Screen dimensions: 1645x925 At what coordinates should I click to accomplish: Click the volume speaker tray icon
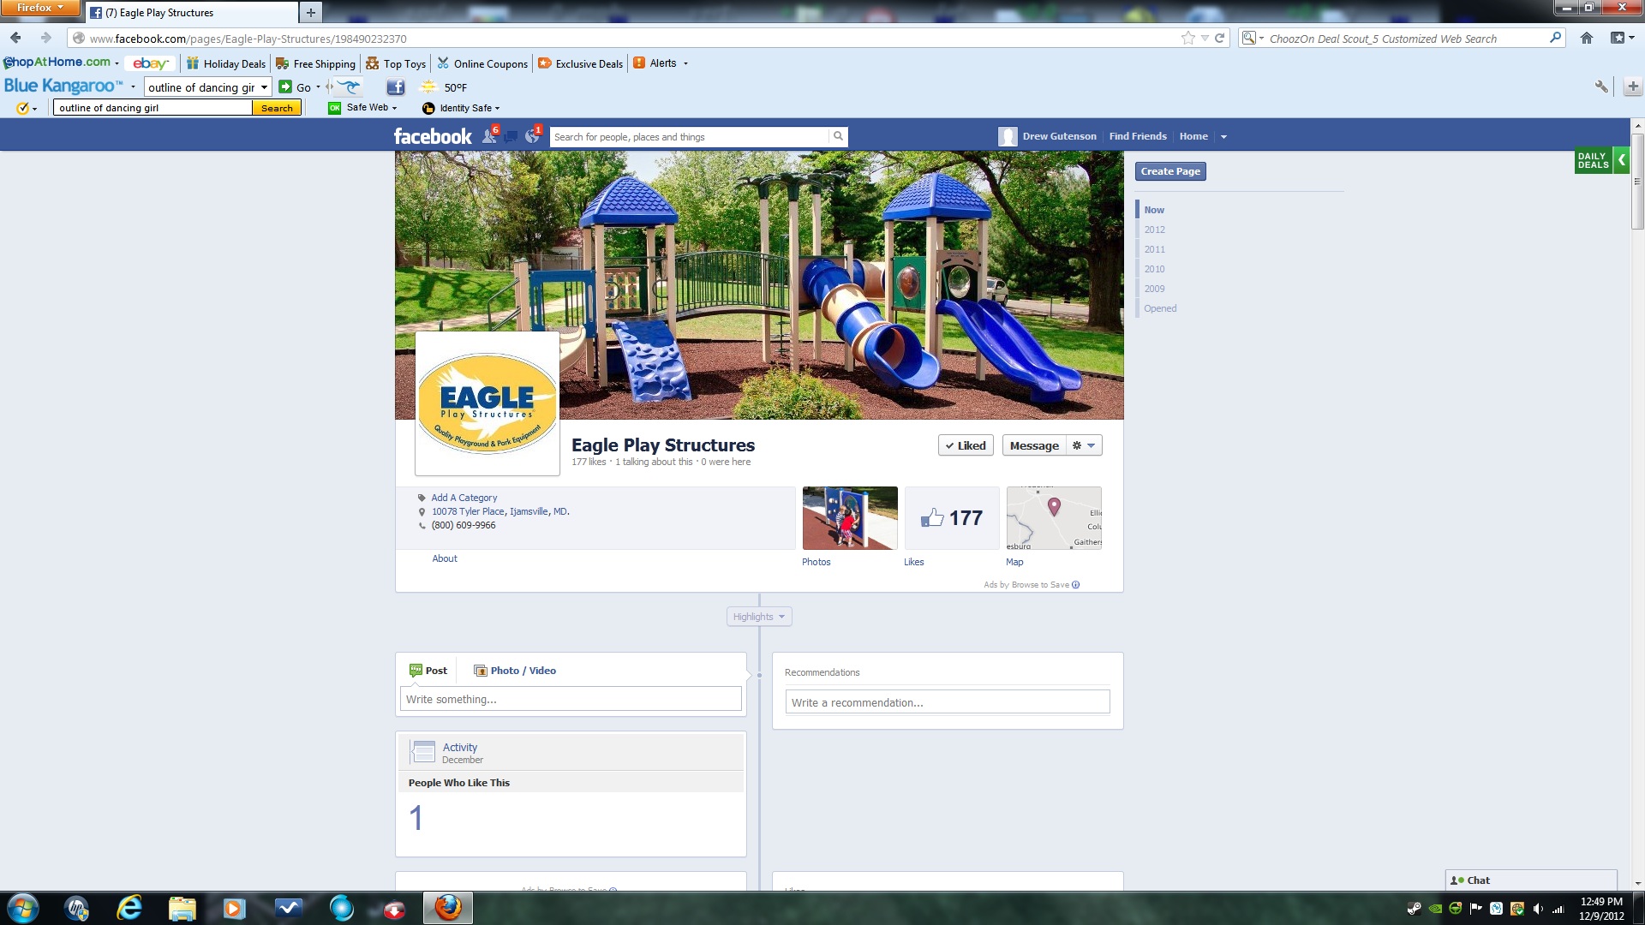[1538, 909]
